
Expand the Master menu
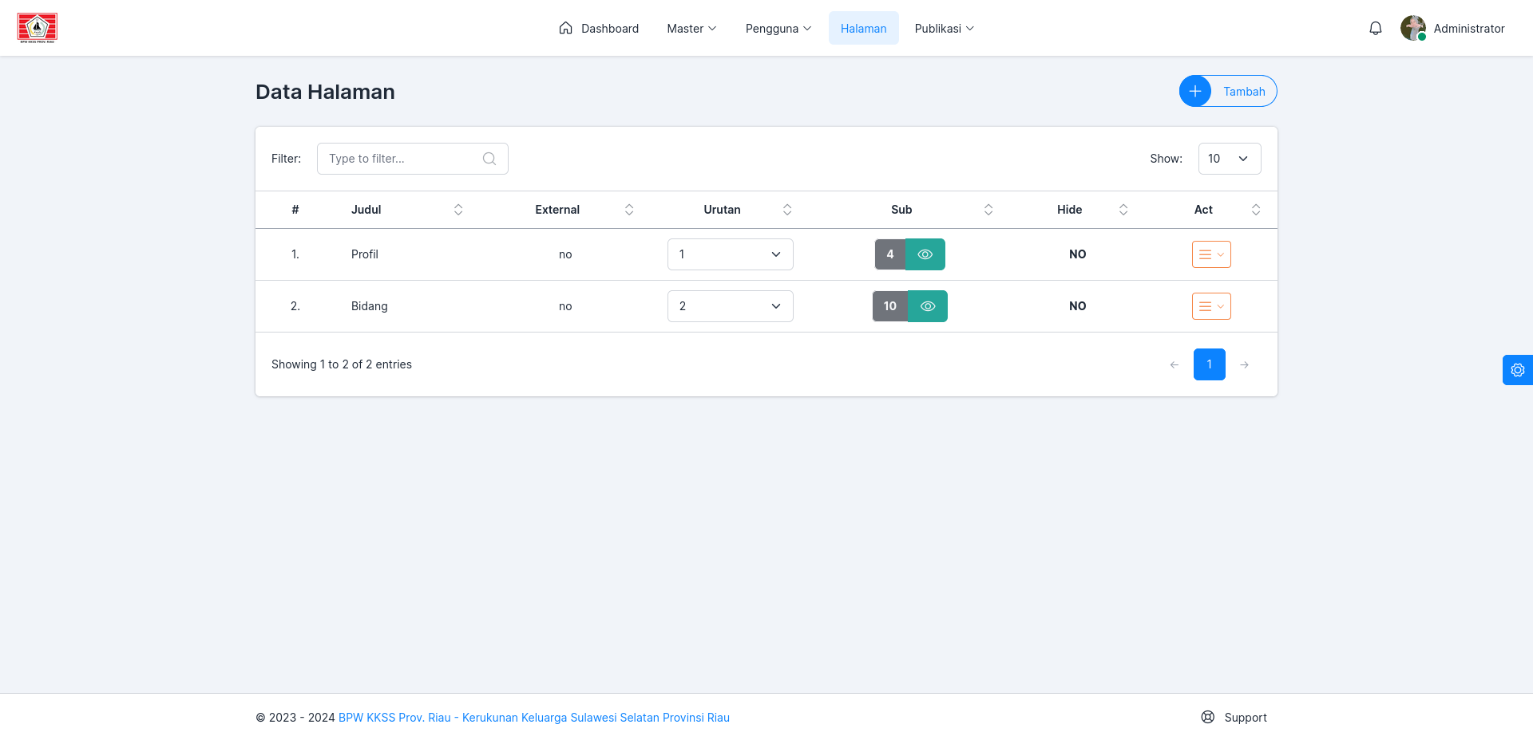691,29
